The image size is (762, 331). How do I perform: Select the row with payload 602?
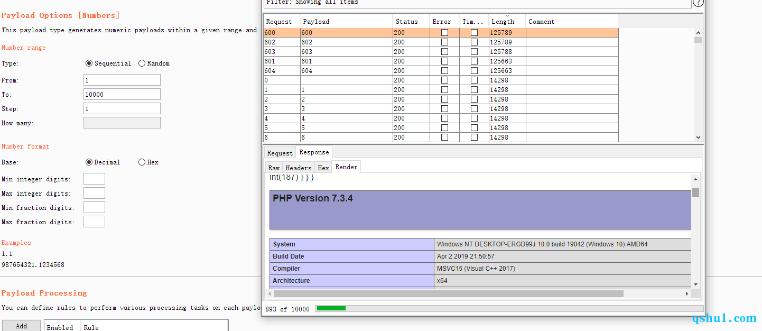tap(441, 42)
